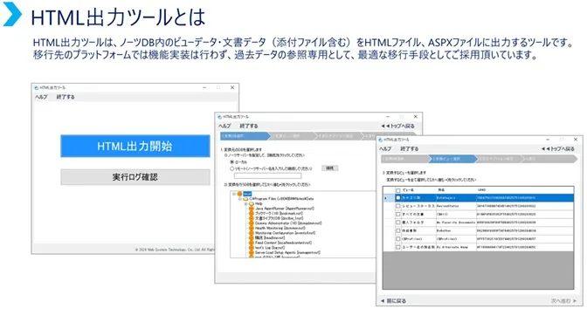The image size is (587, 315).
Task: Click トップへ戻る in the DB selection window
Action: 398,126
